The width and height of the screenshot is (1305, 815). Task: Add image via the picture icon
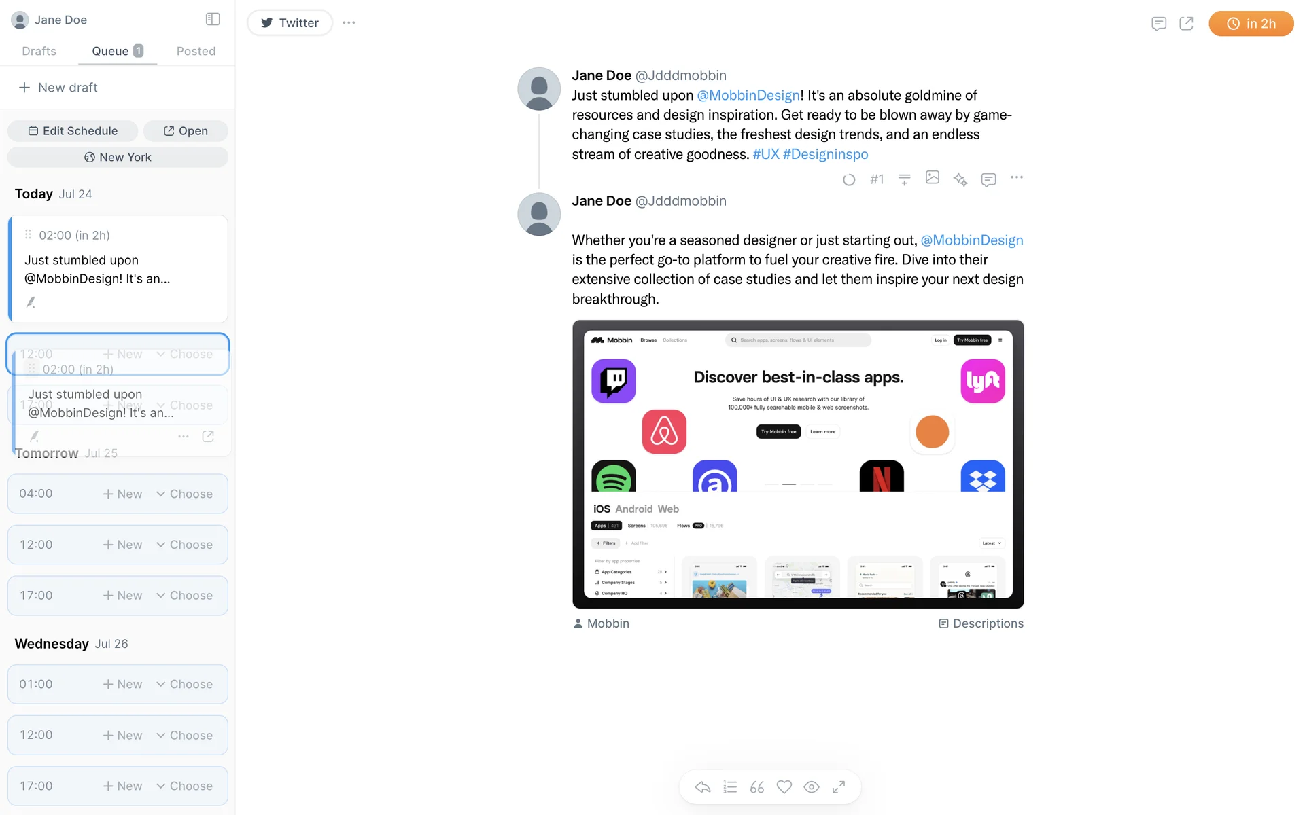coord(933,177)
